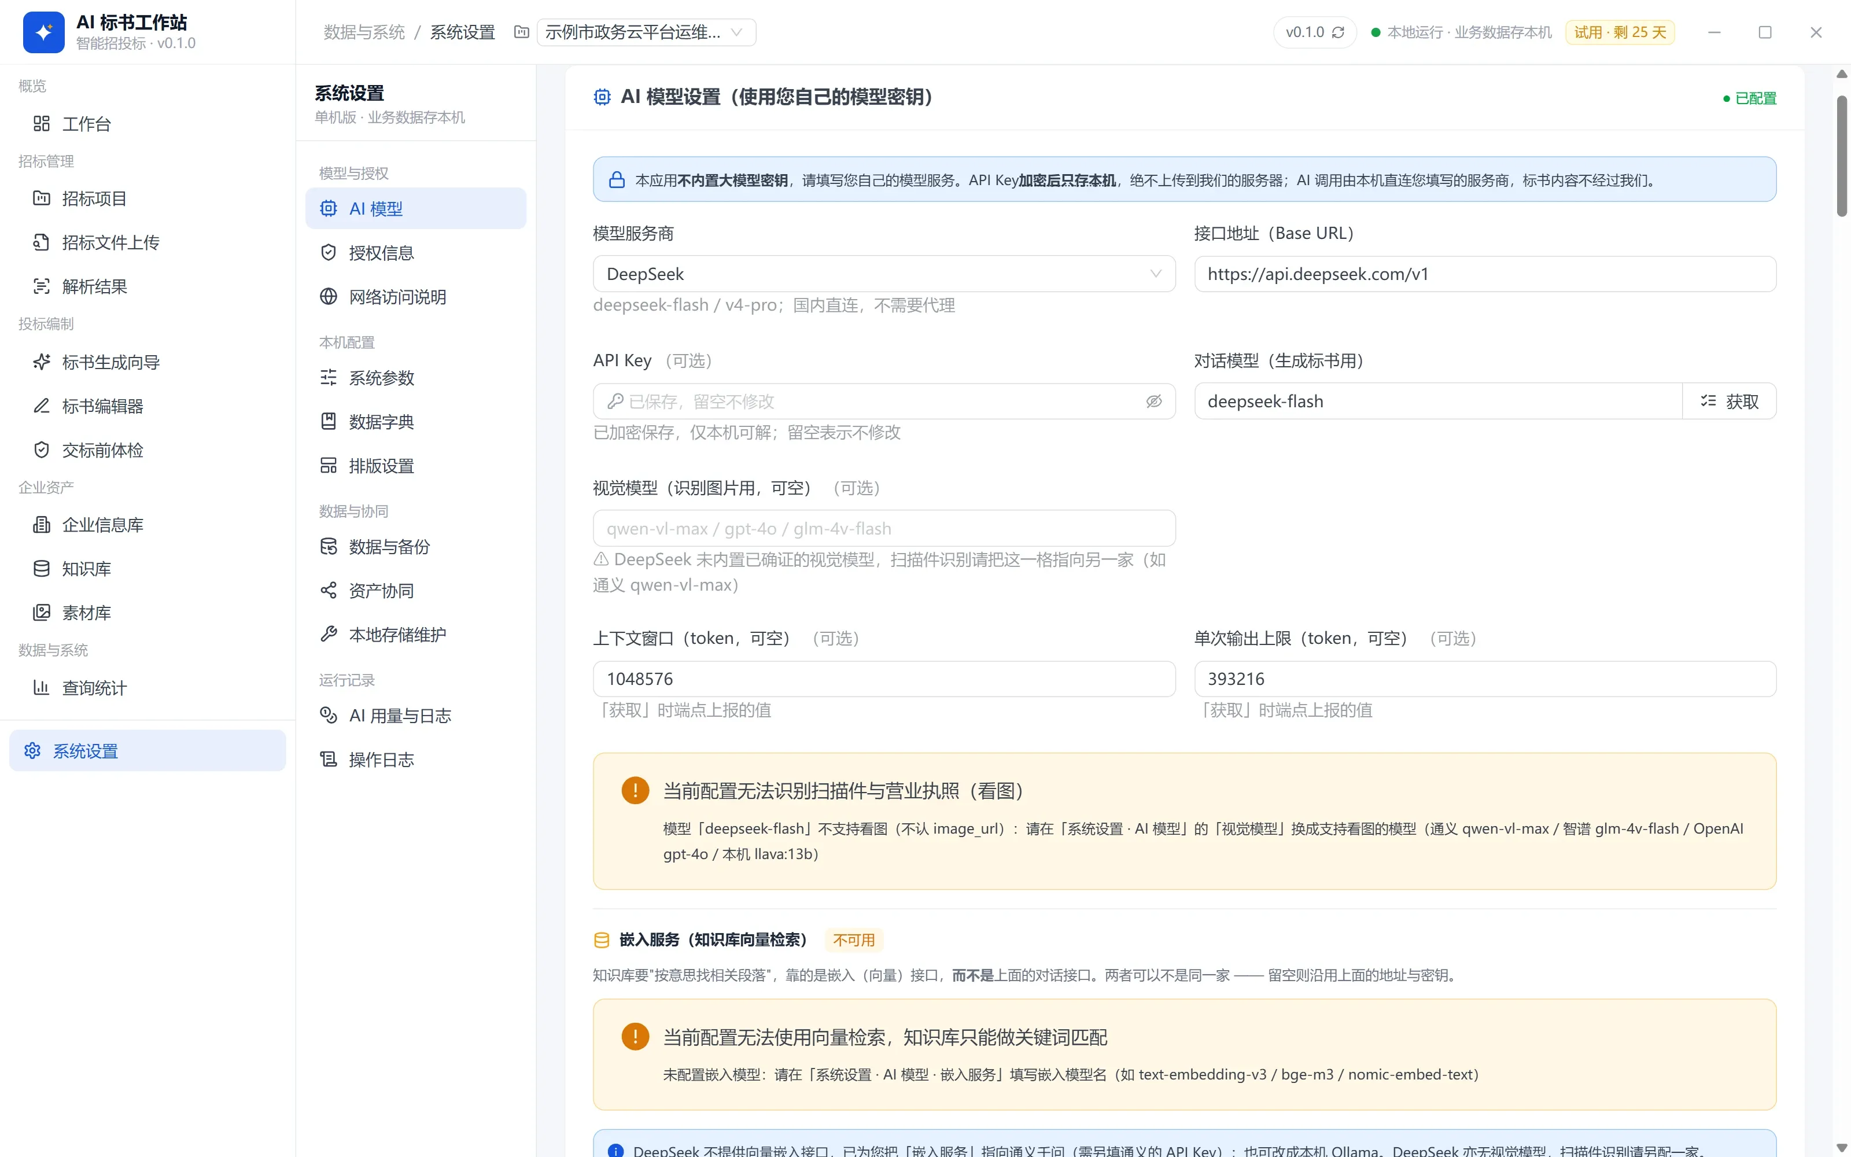Click scrollbar down arrow at bottom

(x=1842, y=1148)
